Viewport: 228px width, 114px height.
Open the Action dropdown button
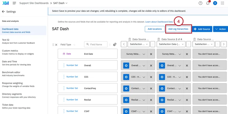click(x=220, y=29)
